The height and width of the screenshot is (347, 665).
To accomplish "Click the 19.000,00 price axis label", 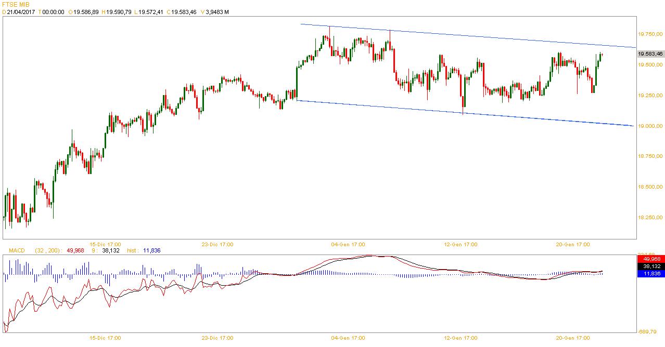I will click(x=650, y=126).
